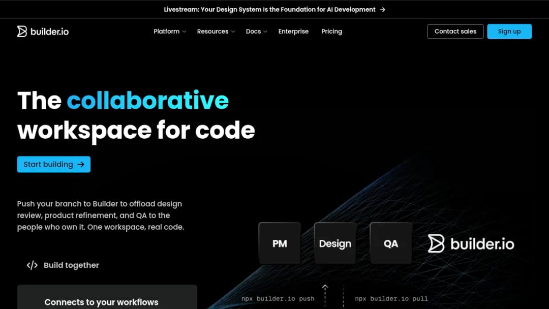Click the code brackets icon beside Build together
Viewport: 549px width, 309px height.
(x=32, y=265)
